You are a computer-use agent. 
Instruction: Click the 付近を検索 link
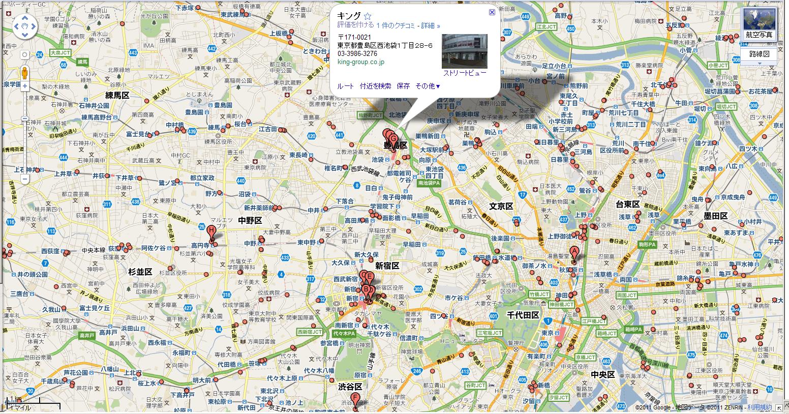pyautogui.click(x=376, y=86)
